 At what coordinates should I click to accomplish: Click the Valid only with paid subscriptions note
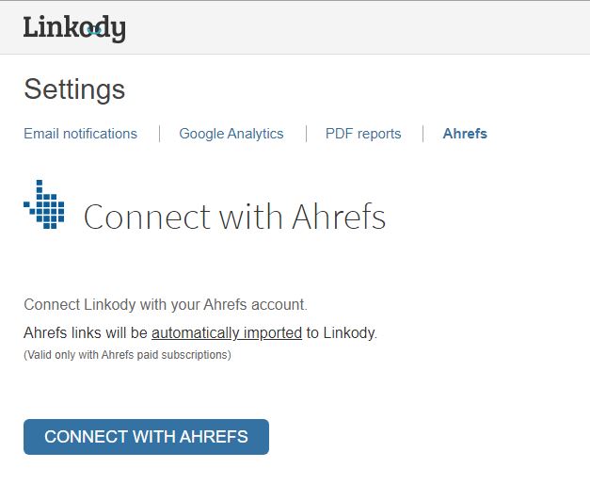(127, 355)
